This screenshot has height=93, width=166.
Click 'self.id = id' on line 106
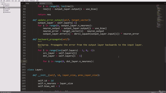pos(46,81)
